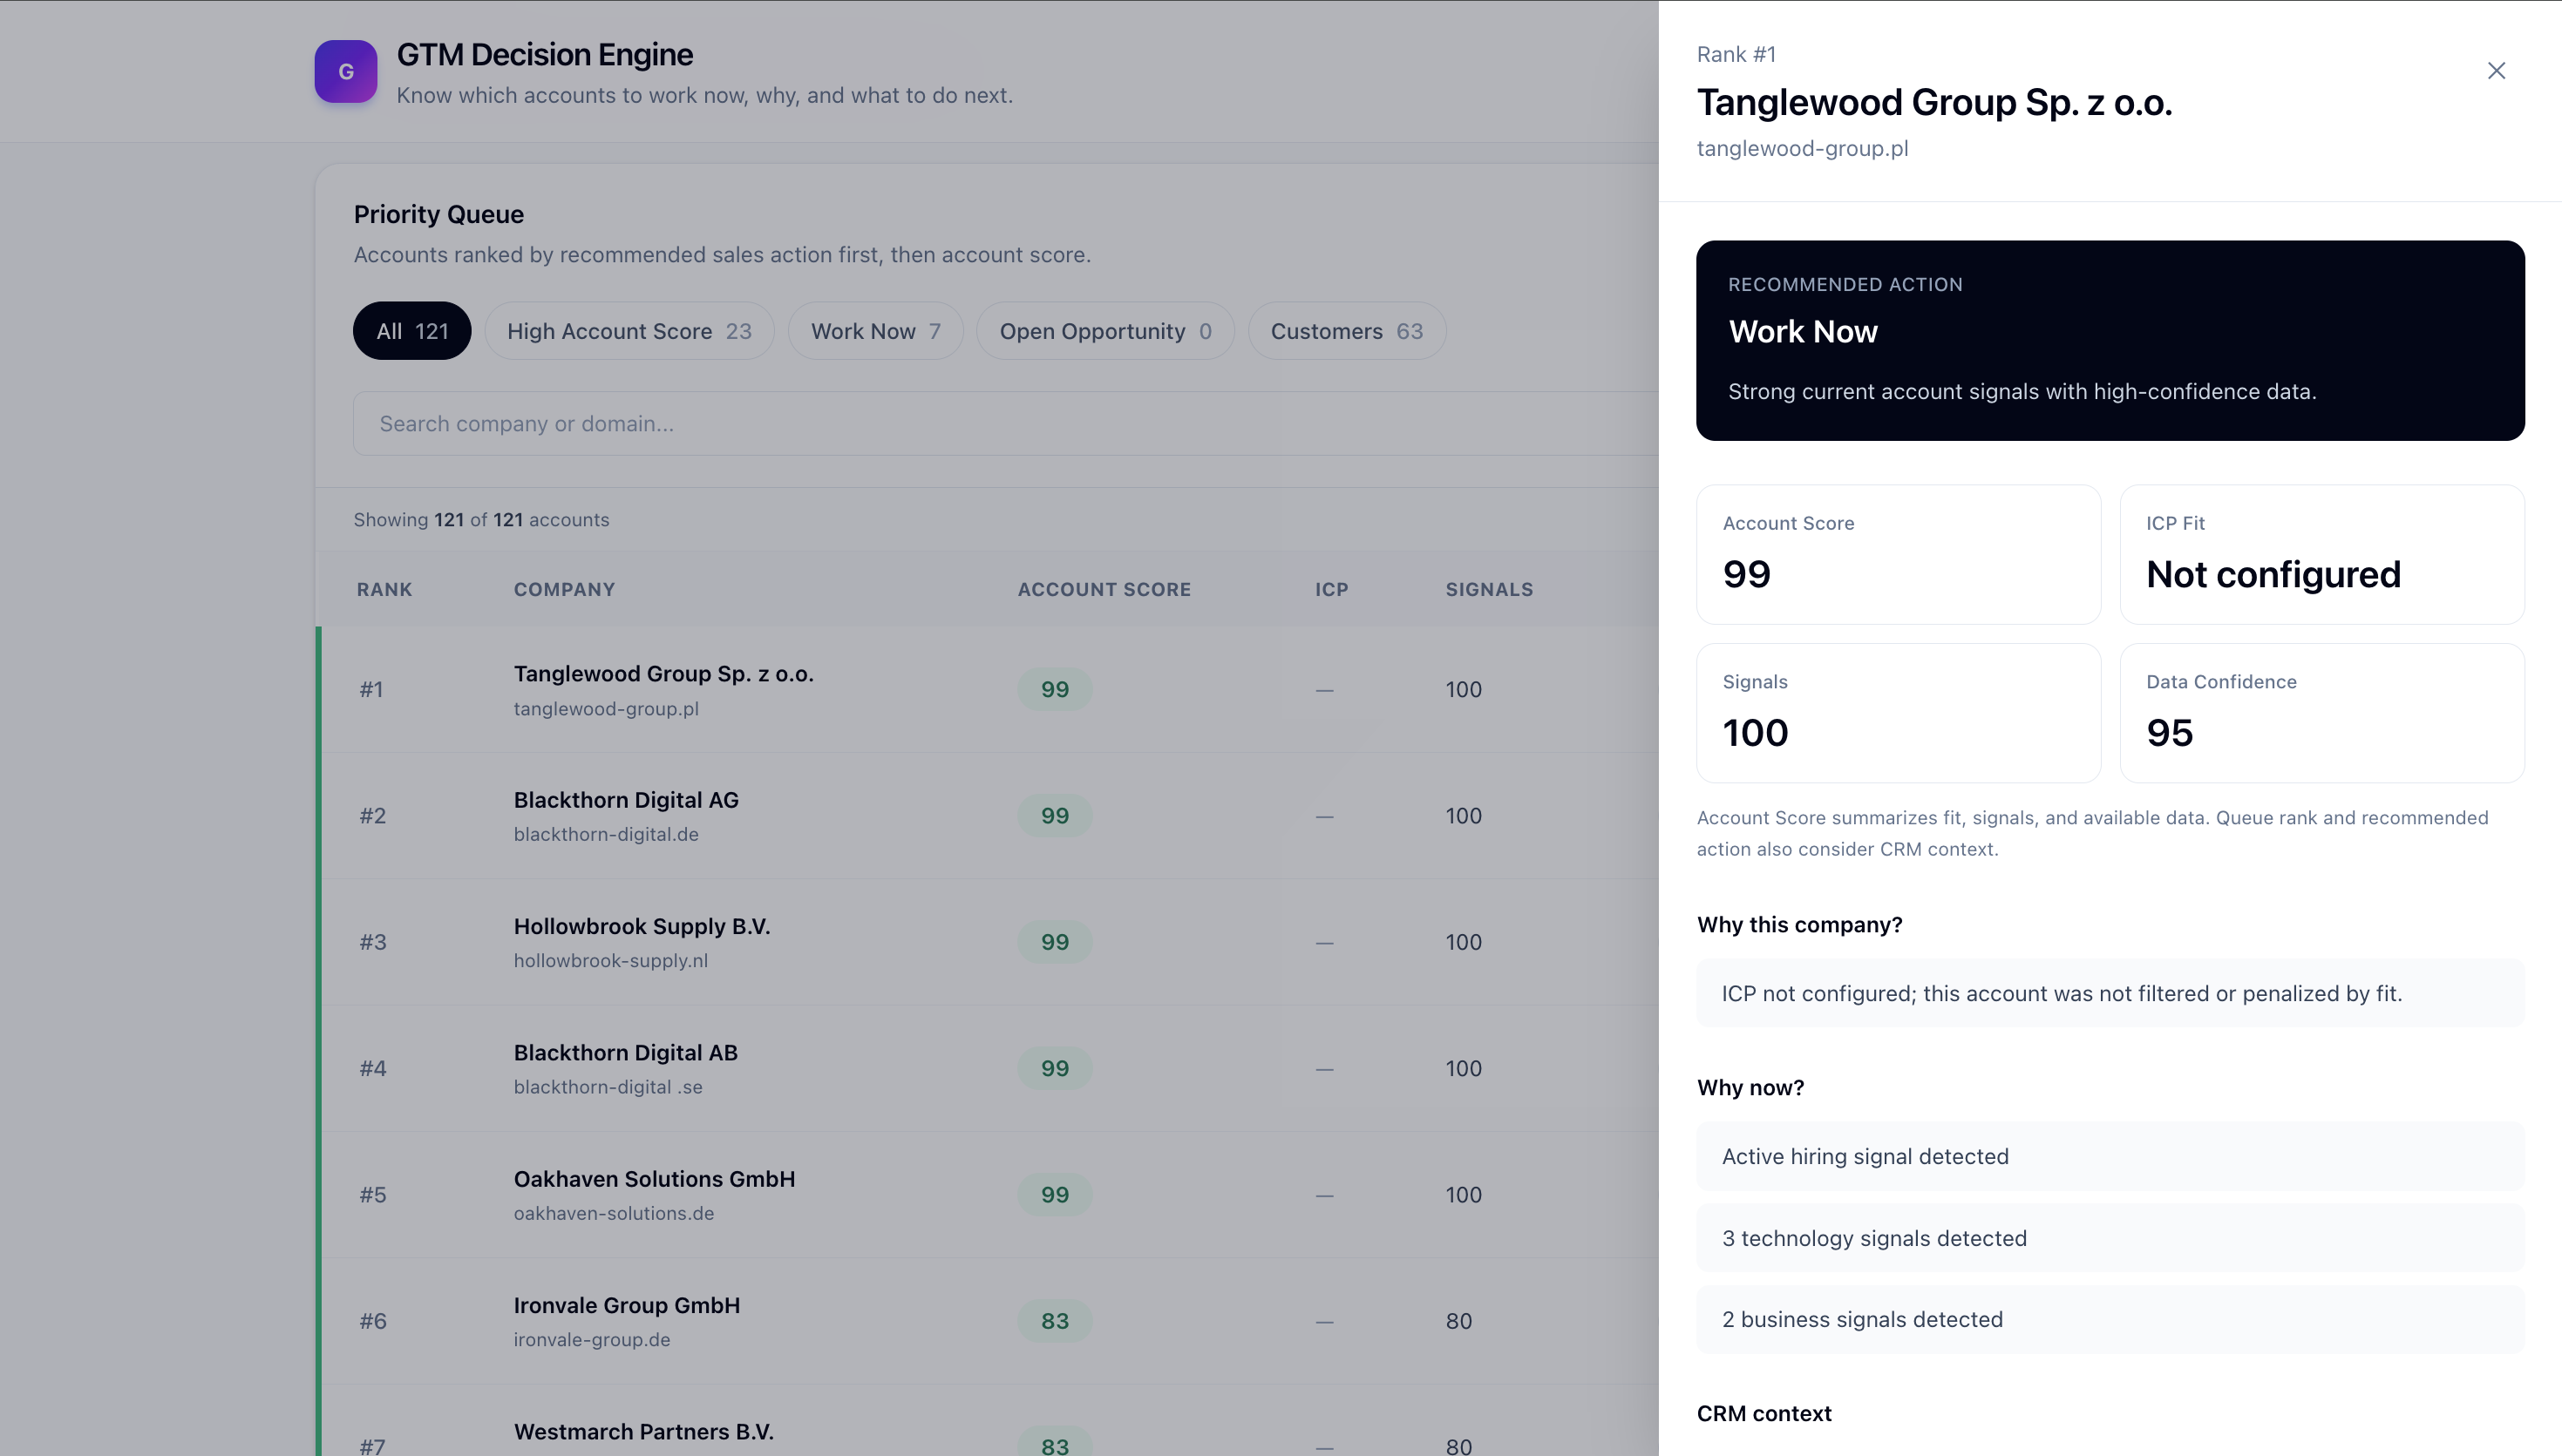Click the #2 rank cell

[372, 815]
